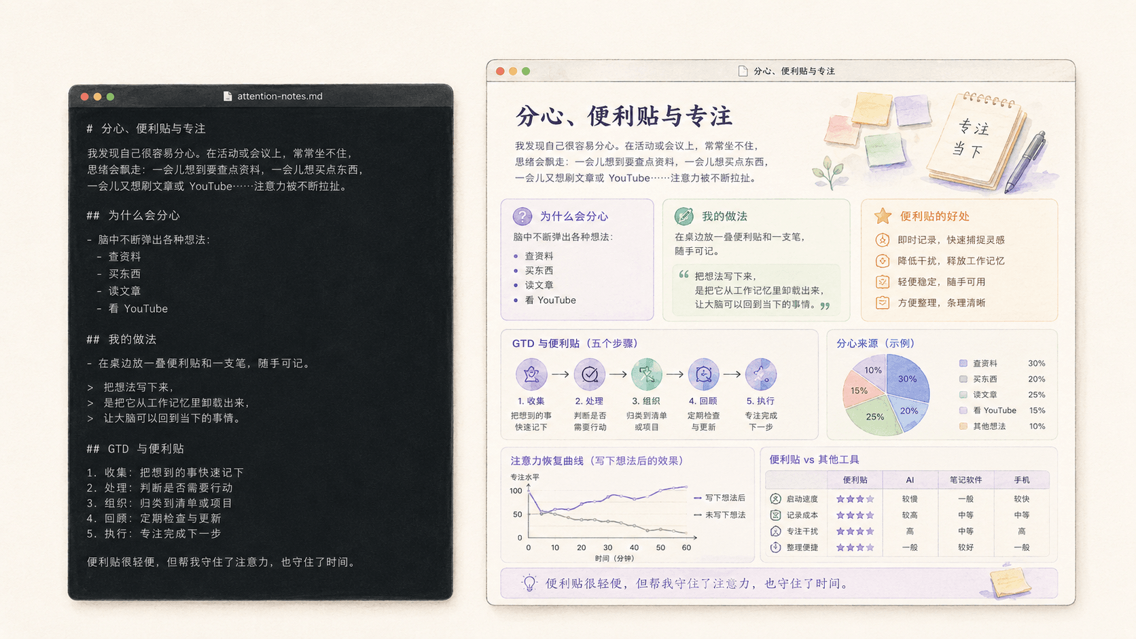Close the attention-notes.md editor window
The width and height of the screenshot is (1136, 639).
[x=84, y=96]
